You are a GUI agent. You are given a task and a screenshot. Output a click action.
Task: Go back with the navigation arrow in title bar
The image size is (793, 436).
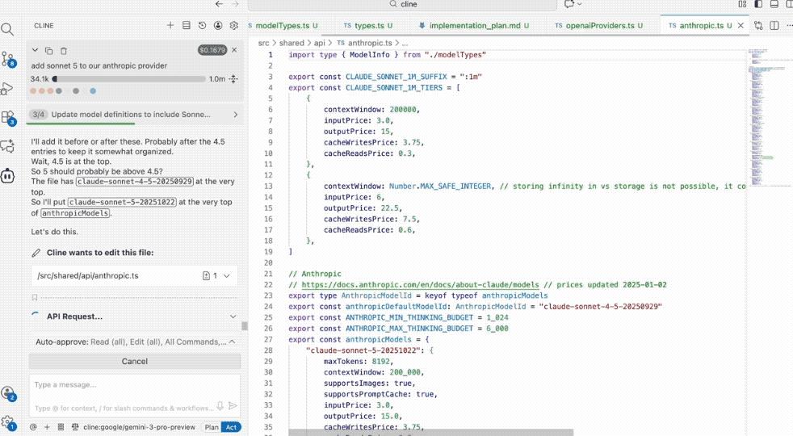tap(219, 4)
